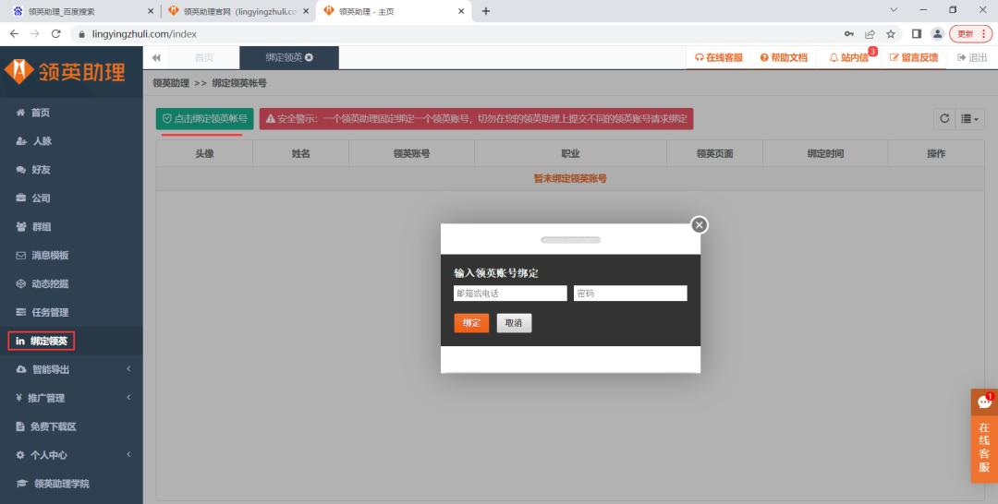Toggle the browser side panel icon
The height and width of the screenshot is (504, 998).
917,34
